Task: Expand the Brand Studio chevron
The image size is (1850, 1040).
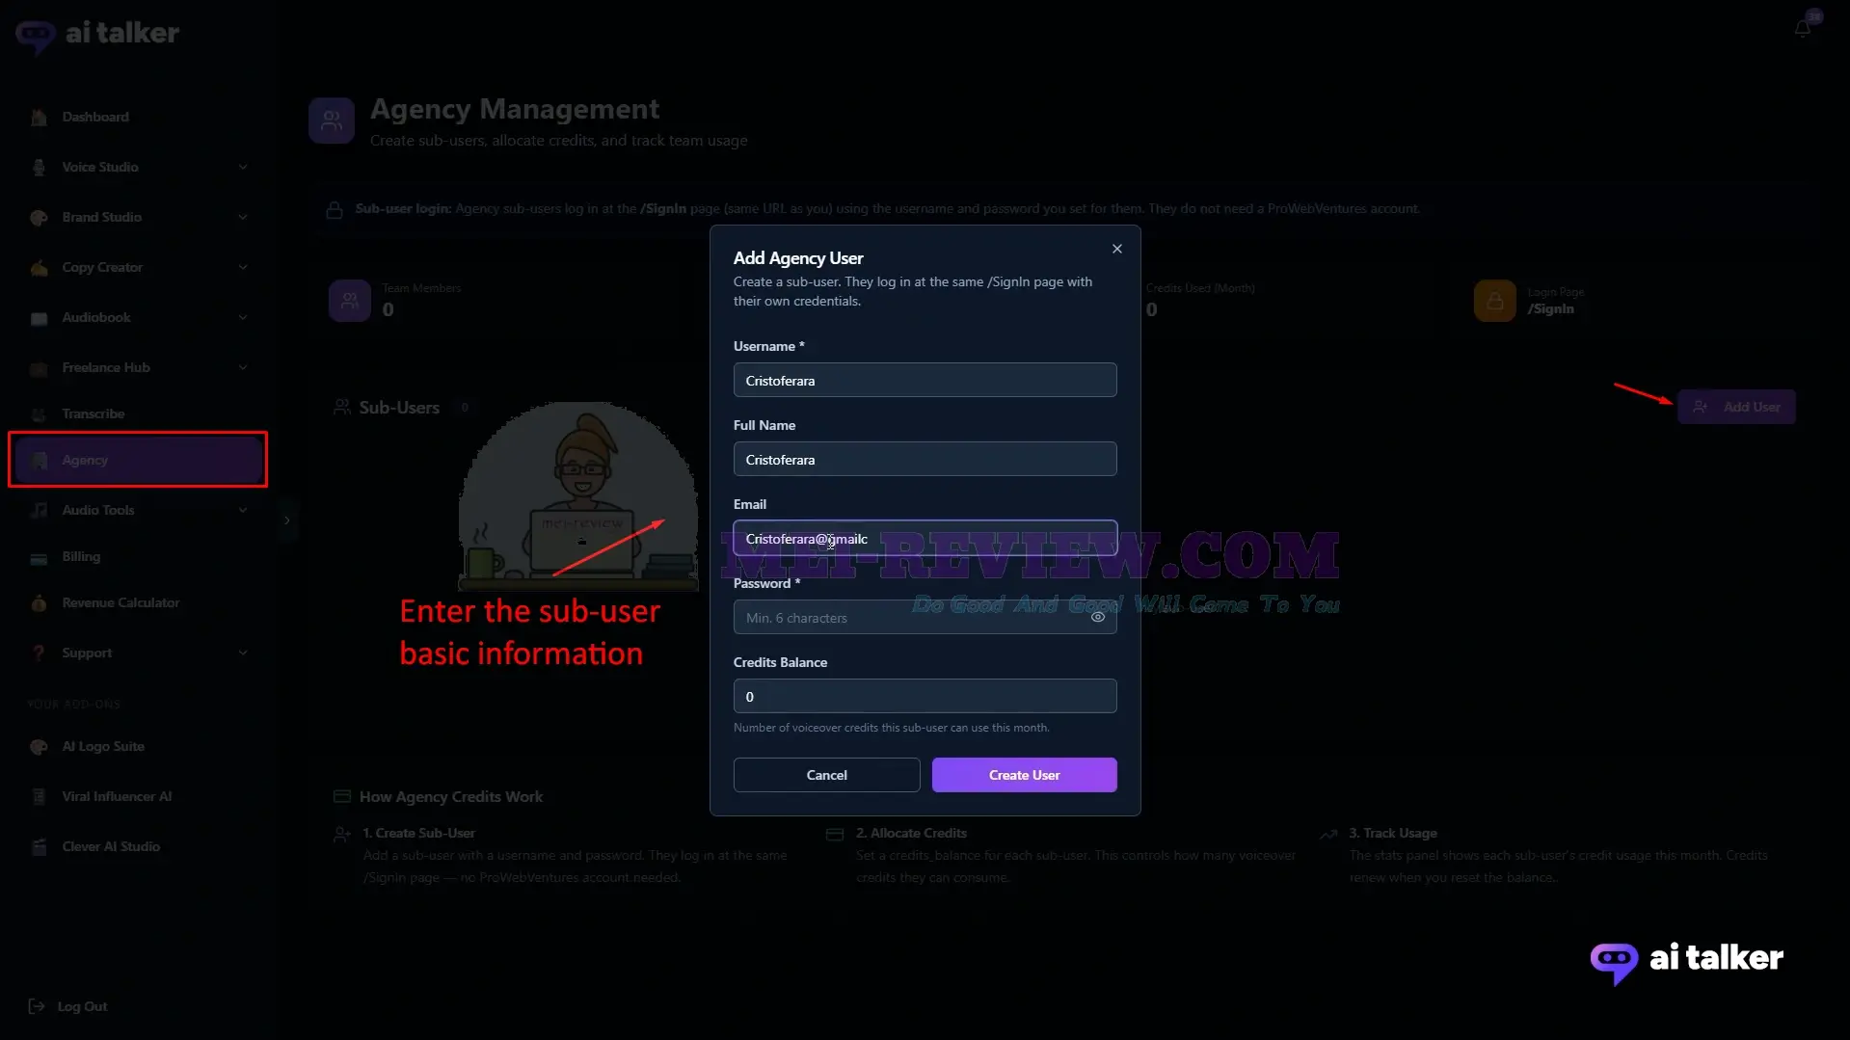Action: (x=242, y=217)
